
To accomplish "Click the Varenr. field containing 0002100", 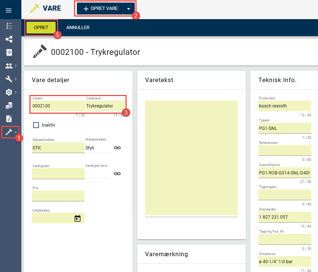I will (x=58, y=106).
